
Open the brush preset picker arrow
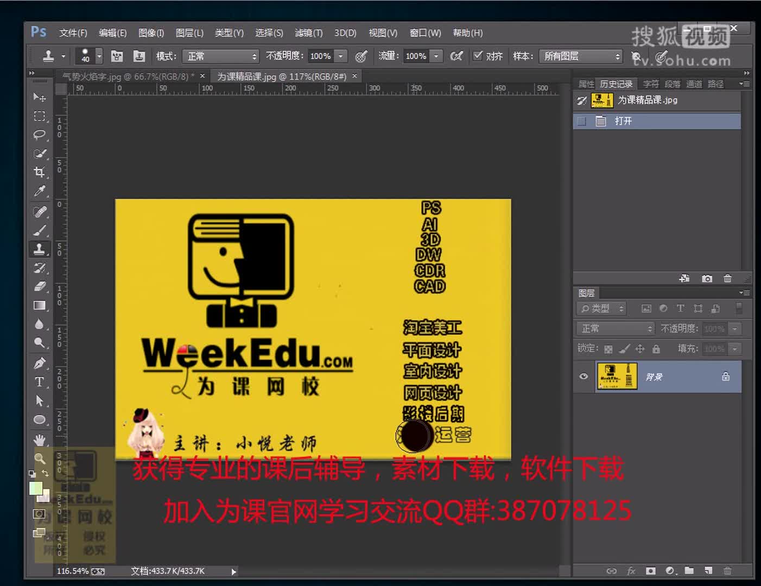[x=99, y=56]
